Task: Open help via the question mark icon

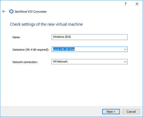Action: [126, 4]
